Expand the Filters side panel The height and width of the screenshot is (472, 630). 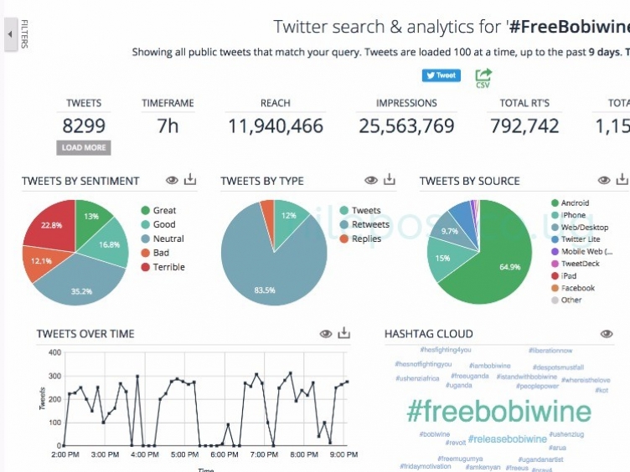pyautogui.click(x=10, y=35)
